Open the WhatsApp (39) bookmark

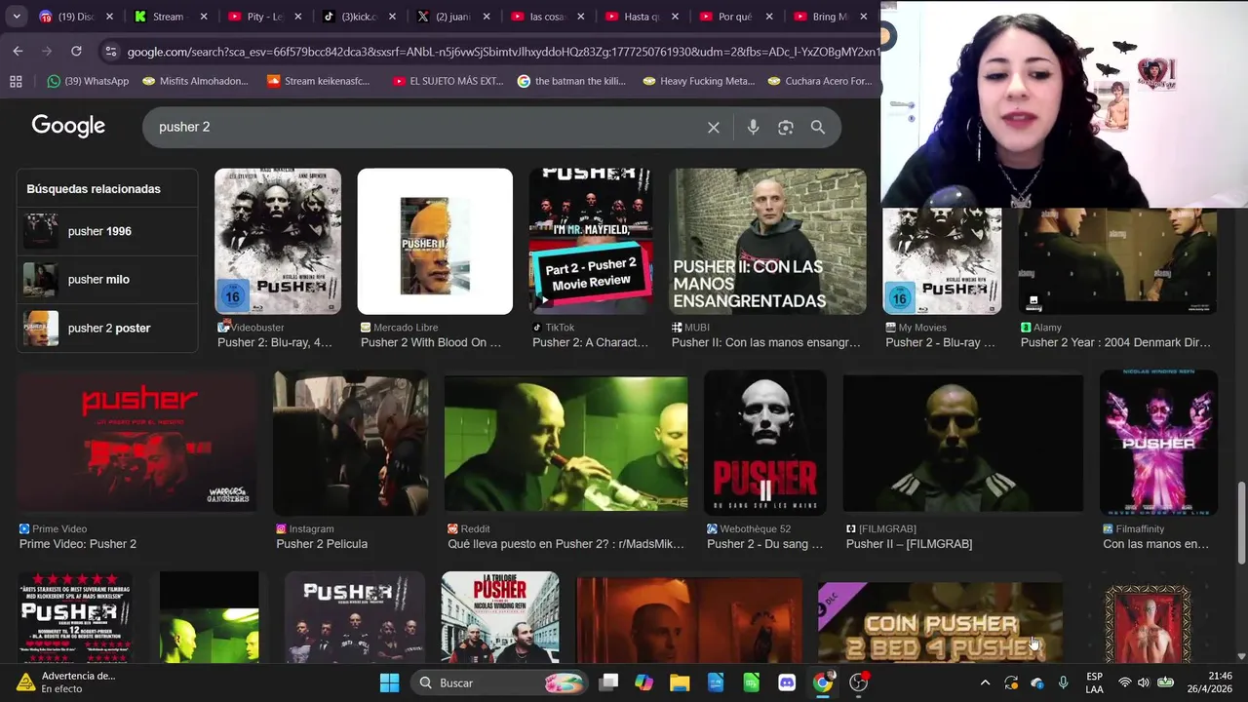[x=88, y=81]
